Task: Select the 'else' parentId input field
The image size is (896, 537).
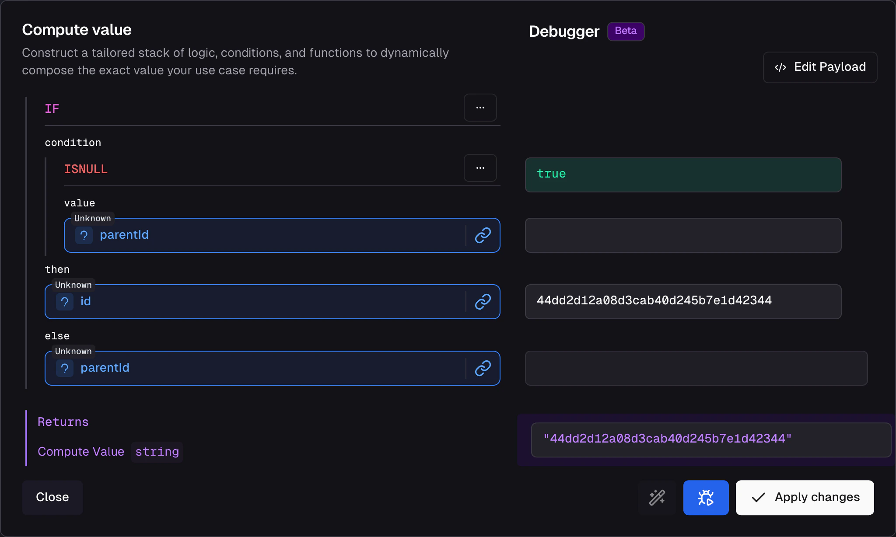Action: click(272, 368)
